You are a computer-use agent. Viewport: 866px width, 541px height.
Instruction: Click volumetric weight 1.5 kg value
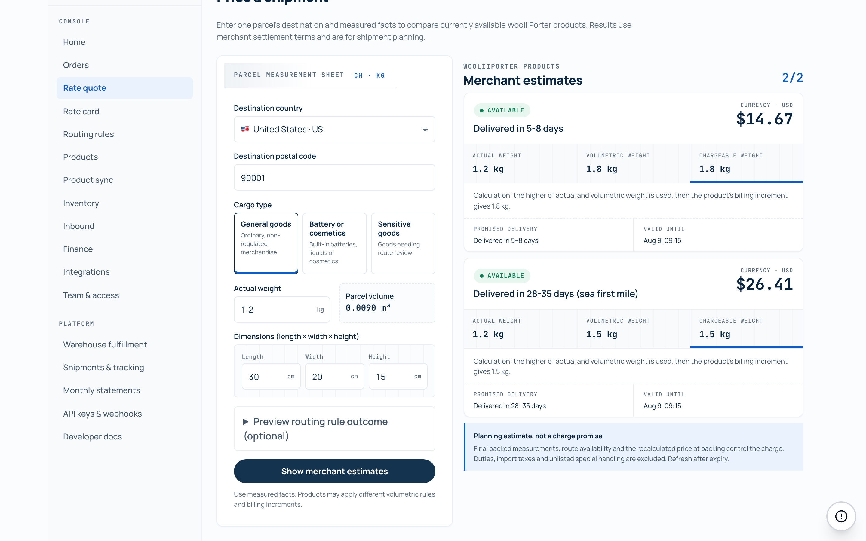coord(602,334)
